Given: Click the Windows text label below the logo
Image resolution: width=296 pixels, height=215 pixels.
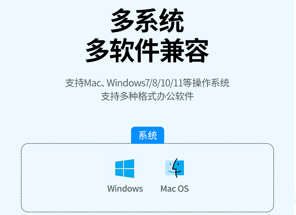Looking at the screenshot, I should click(x=125, y=189).
